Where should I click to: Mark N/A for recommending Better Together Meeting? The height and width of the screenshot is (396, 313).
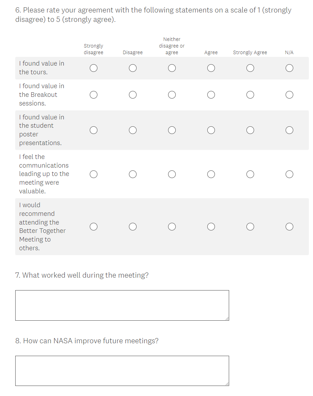289,227
